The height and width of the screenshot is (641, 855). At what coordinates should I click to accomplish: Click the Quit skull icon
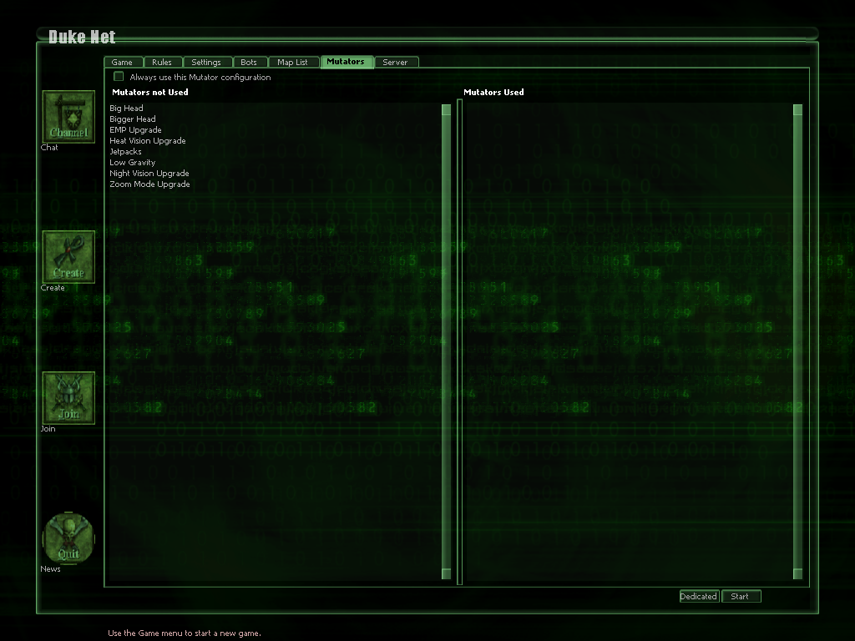pos(68,538)
